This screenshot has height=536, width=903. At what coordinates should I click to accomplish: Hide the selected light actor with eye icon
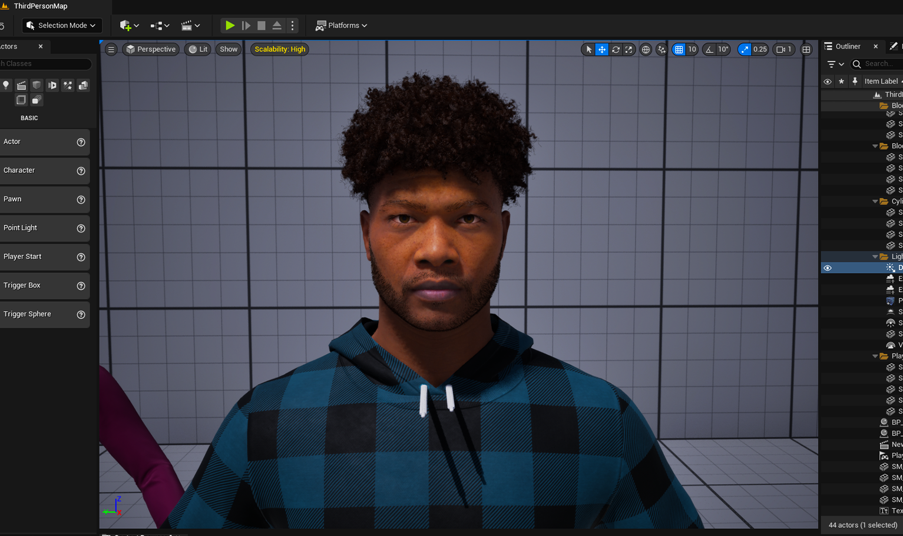[828, 268]
